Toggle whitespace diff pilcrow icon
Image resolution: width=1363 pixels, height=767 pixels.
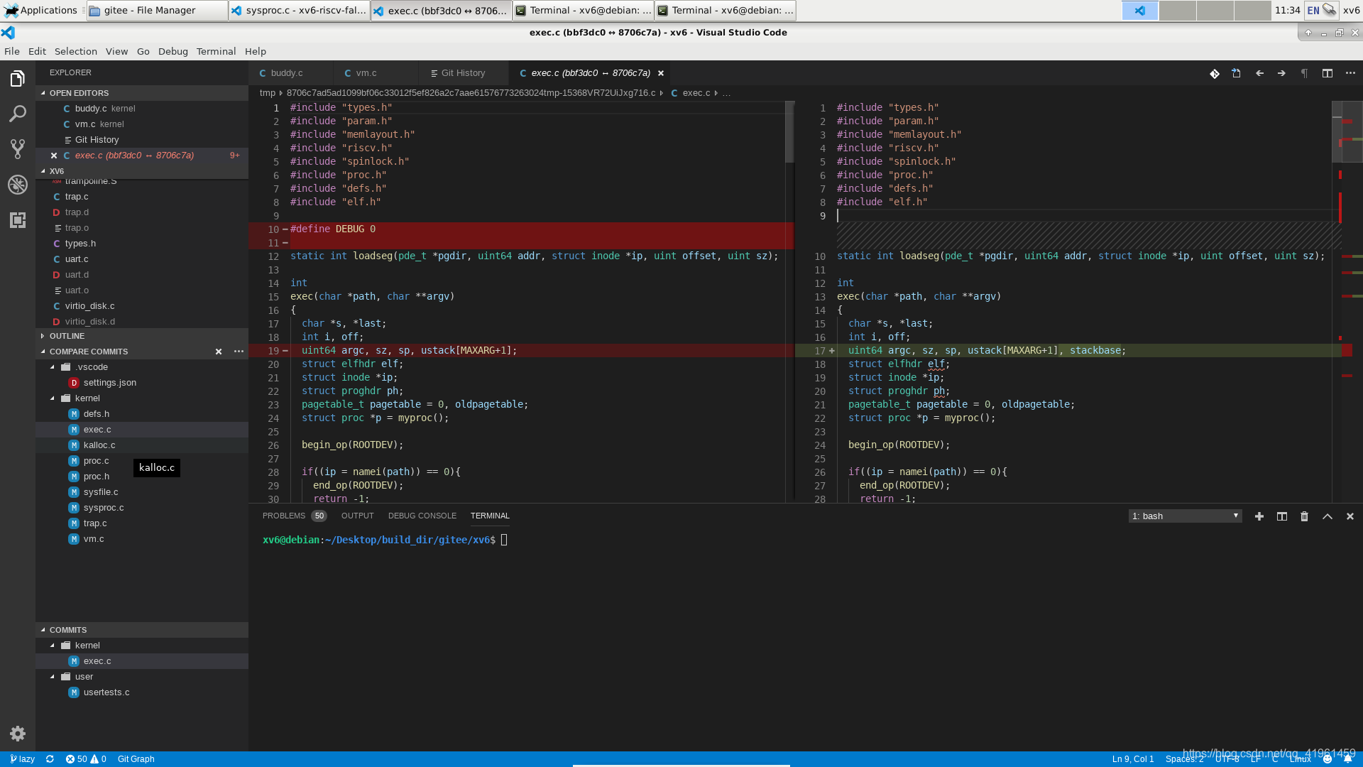click(x=1304, y=73)
